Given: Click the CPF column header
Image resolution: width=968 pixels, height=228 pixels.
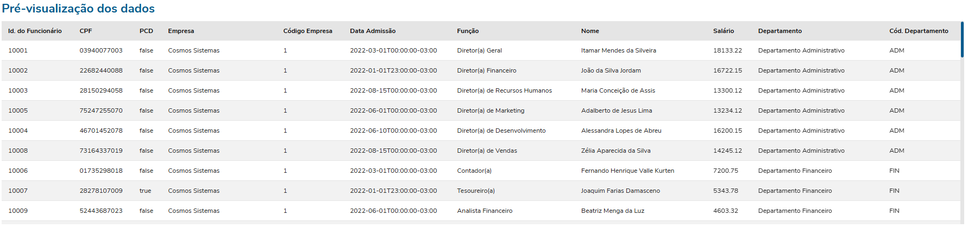Looking at the screenshot, I should (x=86, y=31).
